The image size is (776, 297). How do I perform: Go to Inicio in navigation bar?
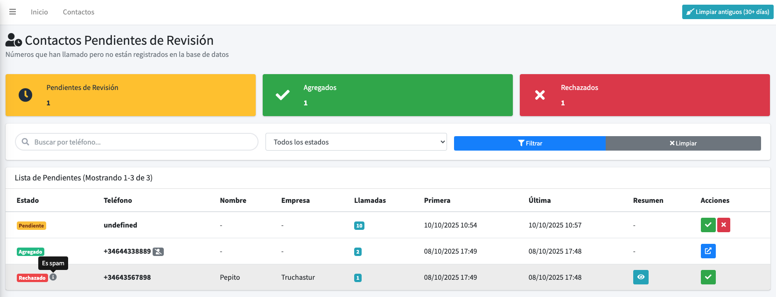click(39, 12)
